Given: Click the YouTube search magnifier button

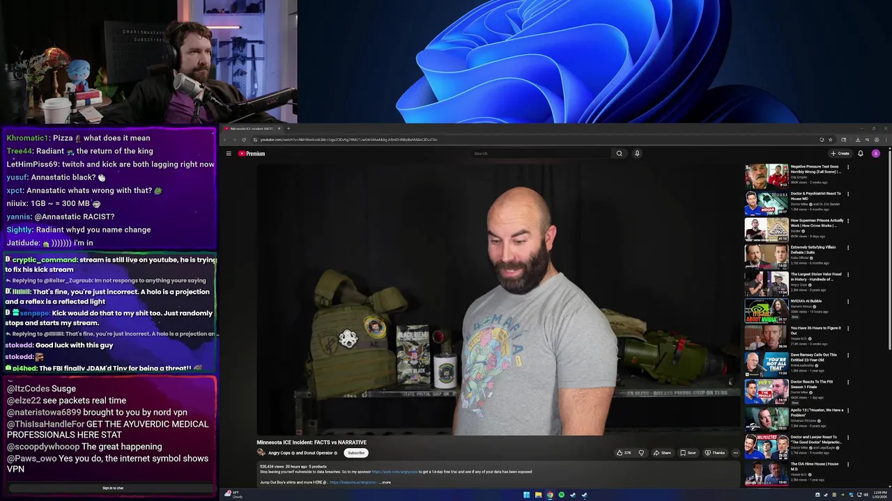Looking at the screenshot, I should pos(619,153).
